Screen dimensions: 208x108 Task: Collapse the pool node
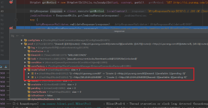(22, 44)
